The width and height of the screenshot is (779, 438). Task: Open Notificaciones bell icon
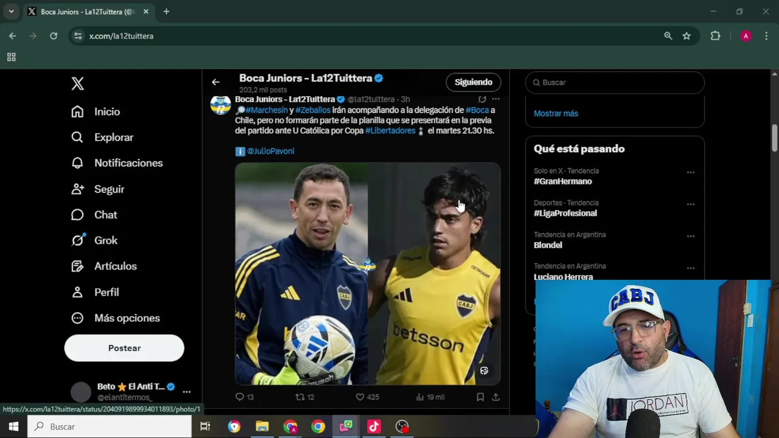coord(77,163)
